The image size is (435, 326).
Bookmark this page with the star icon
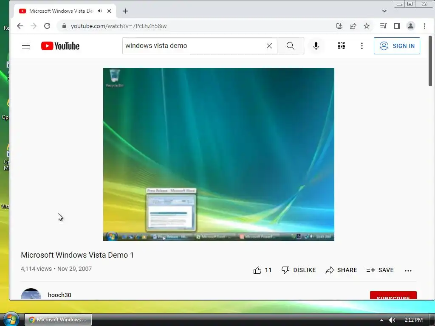click(x=367, y=26)
